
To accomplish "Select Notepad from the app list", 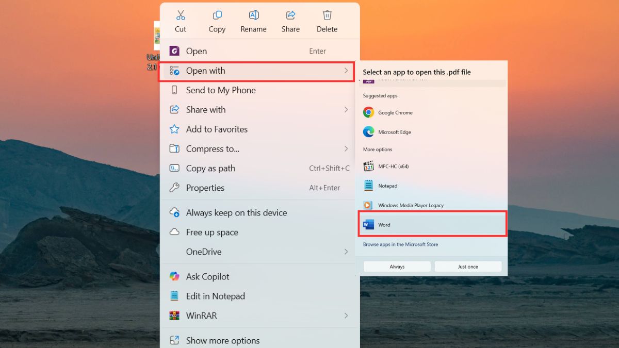I will point(387,186).
